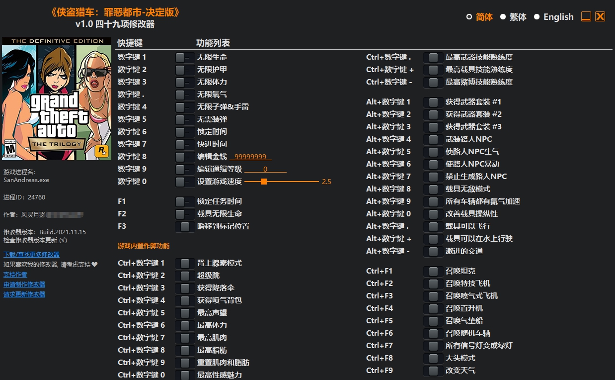The image size is (615, 380).
Task: Enable 无限体力 switch
Action: (185, 82)
